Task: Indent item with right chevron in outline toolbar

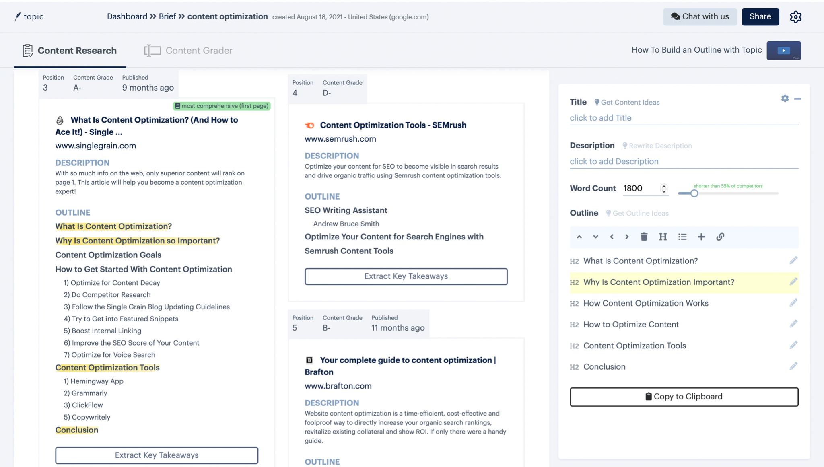Action: point(627,237)
